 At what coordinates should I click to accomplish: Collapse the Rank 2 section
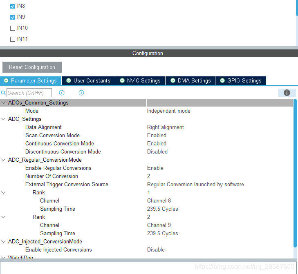pos(3,217)
